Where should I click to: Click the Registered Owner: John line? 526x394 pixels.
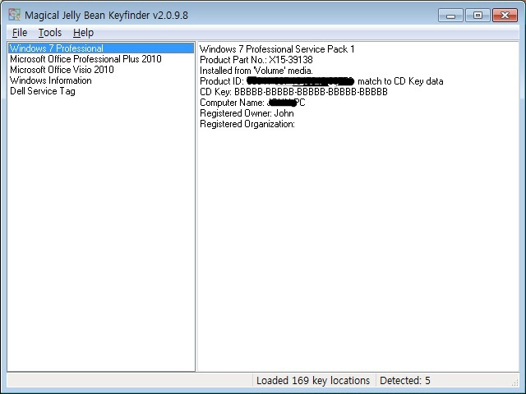(247, 113)
